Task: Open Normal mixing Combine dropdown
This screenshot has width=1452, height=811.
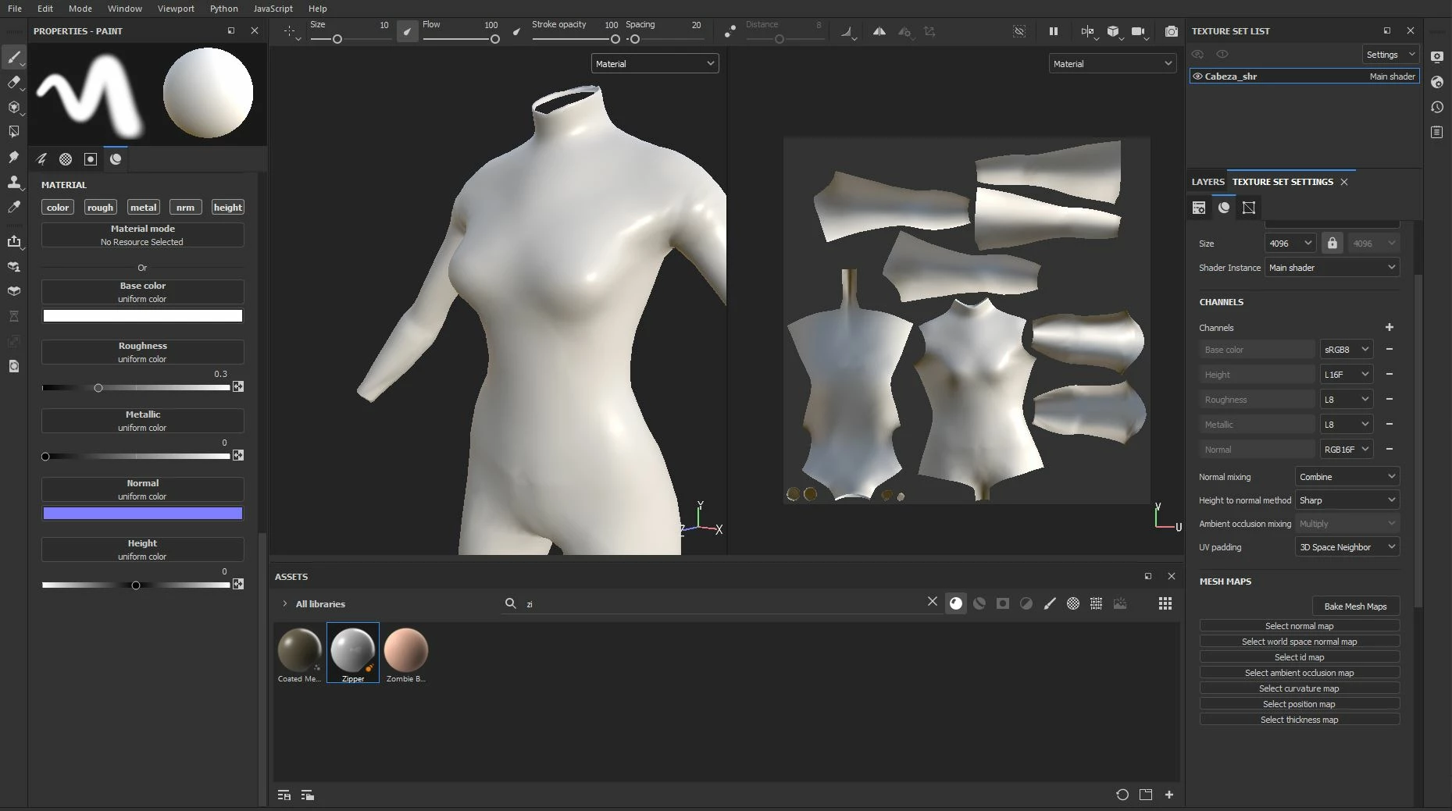Action: [x=1347, y=477]
